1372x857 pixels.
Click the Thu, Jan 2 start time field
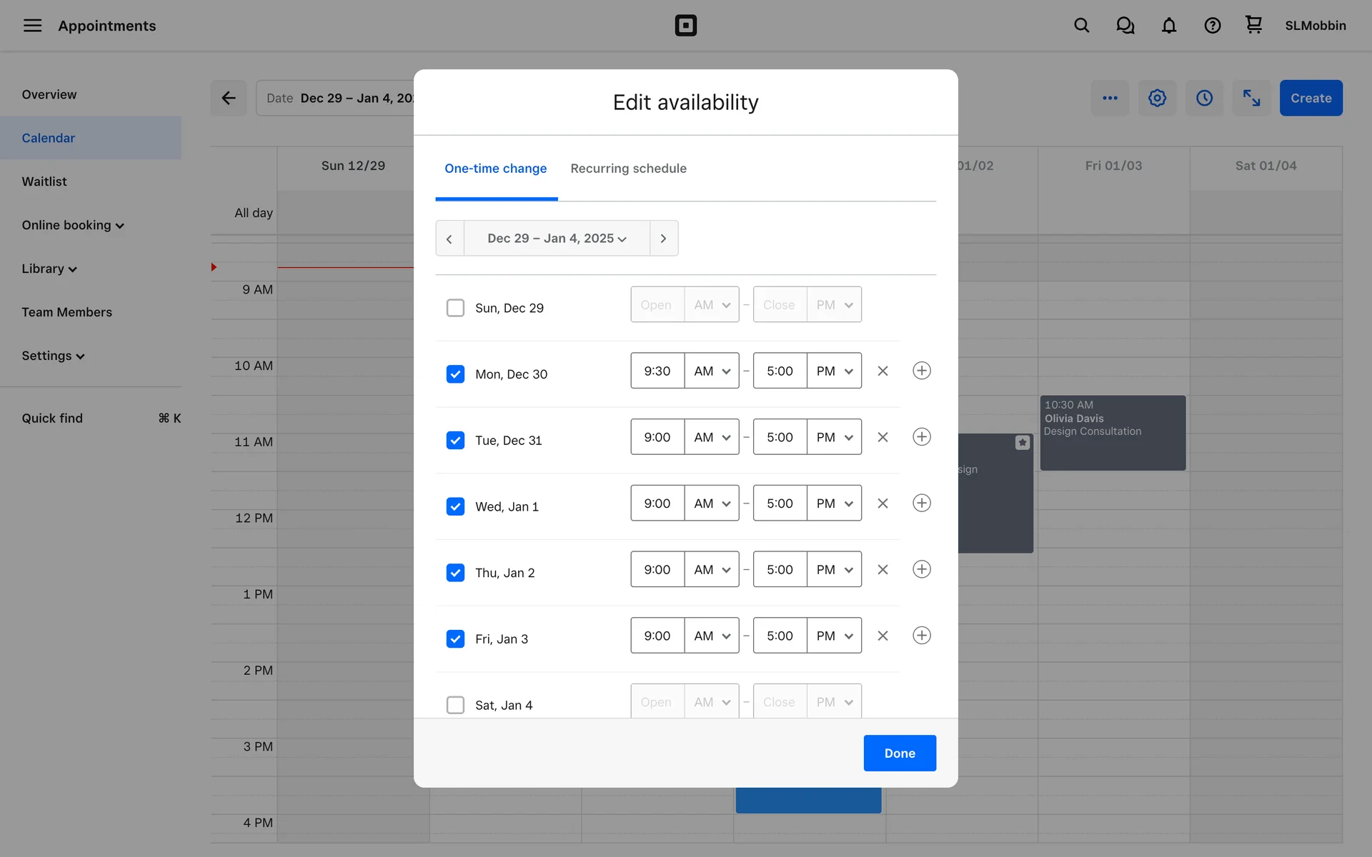(657, 569)
